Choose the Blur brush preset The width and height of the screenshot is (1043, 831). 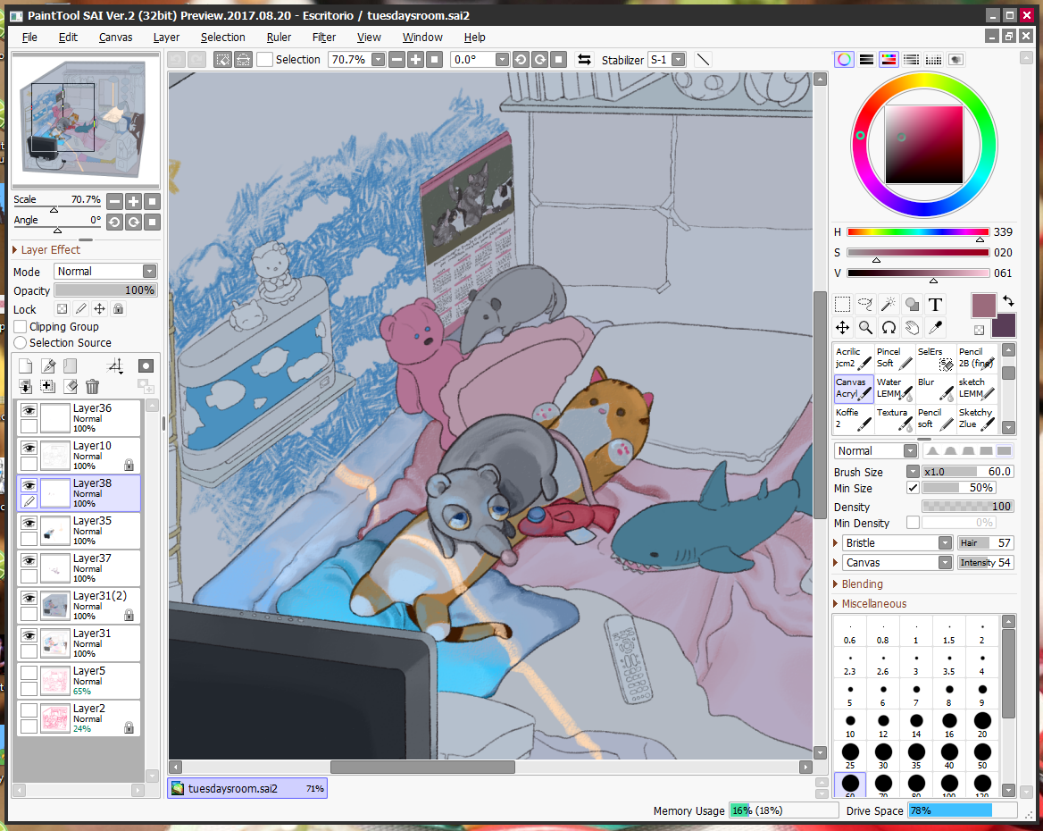coord(935,388)
